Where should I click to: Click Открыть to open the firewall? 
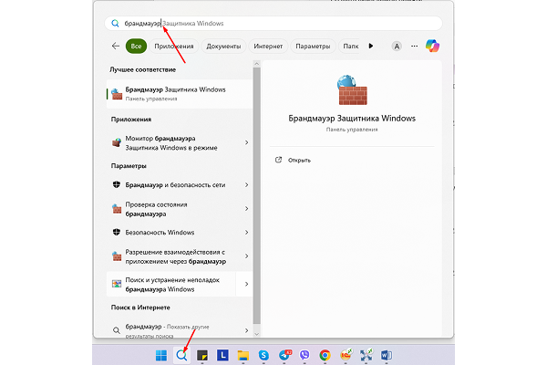(x=299, y=161)
